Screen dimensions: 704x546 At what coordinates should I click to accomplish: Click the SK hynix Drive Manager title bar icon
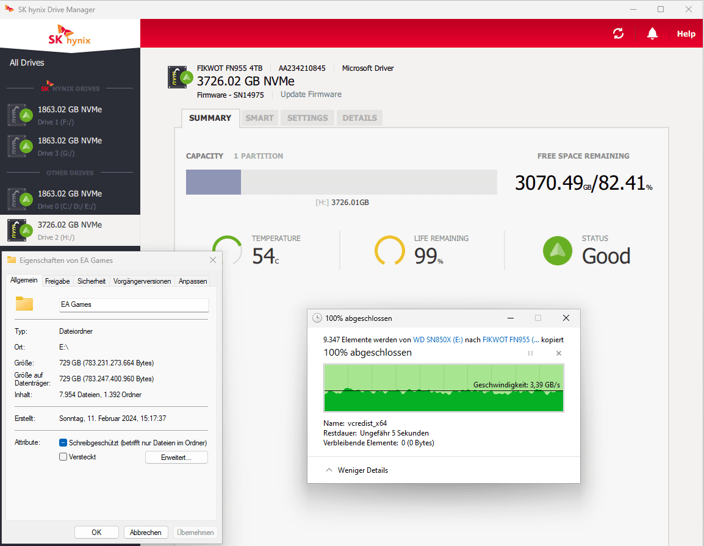pos(9,9)
